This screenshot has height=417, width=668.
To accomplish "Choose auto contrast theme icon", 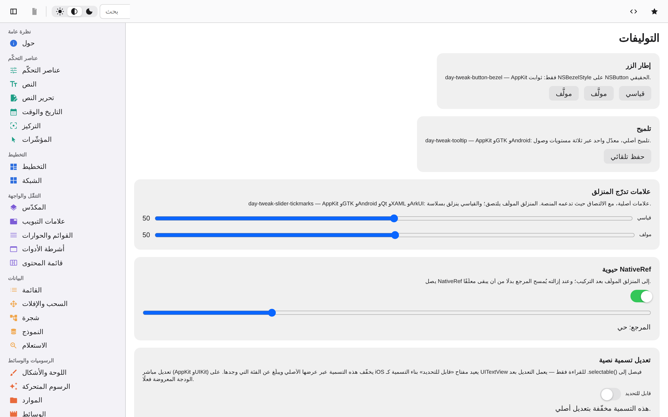I will pyautogui.click(x=75, y=11).
